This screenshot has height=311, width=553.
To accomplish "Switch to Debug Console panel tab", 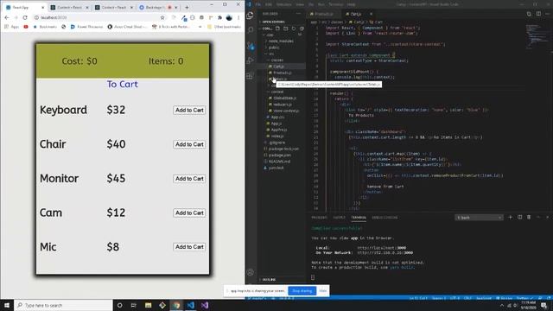I will pos(385,218).
